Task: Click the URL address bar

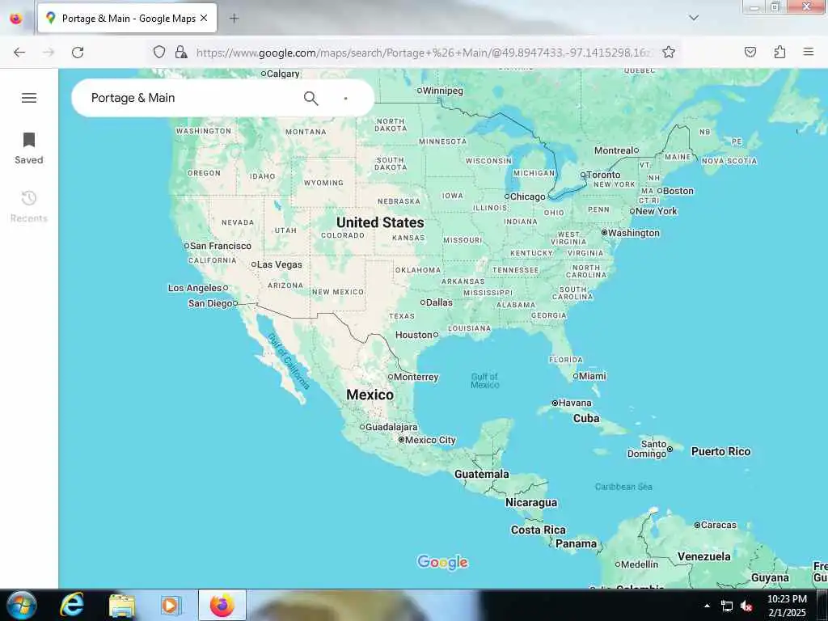Action: (422, 53)
